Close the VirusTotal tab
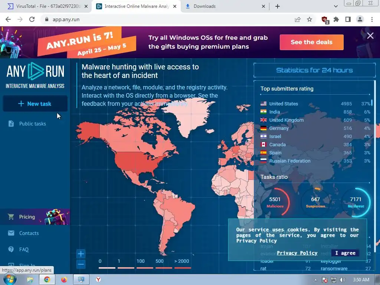Screen dimensions: 380x285 coord(86,6)
